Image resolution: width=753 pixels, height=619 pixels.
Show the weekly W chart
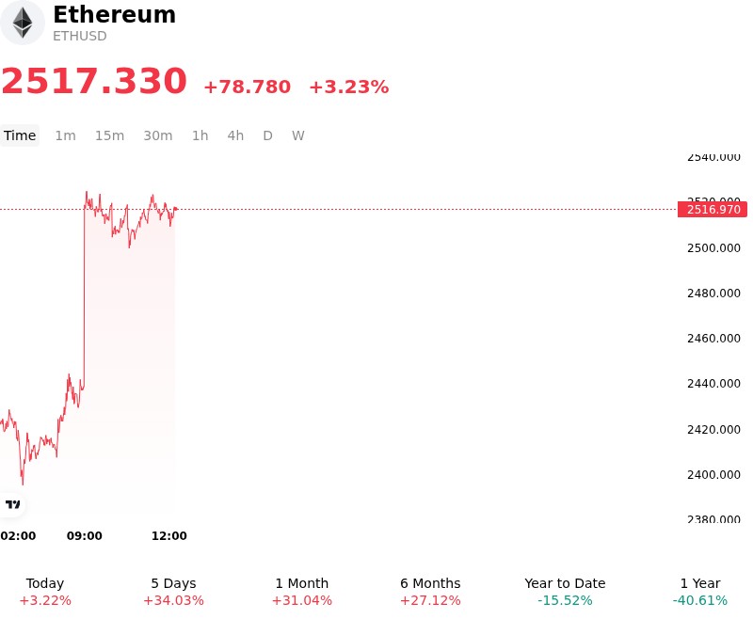pyautogui.click(x=297, y=135)
